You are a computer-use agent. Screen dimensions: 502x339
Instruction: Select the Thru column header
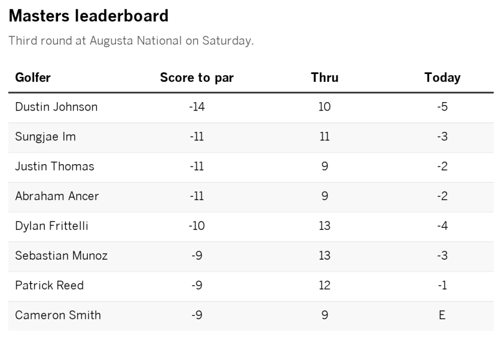pos(325,78)
